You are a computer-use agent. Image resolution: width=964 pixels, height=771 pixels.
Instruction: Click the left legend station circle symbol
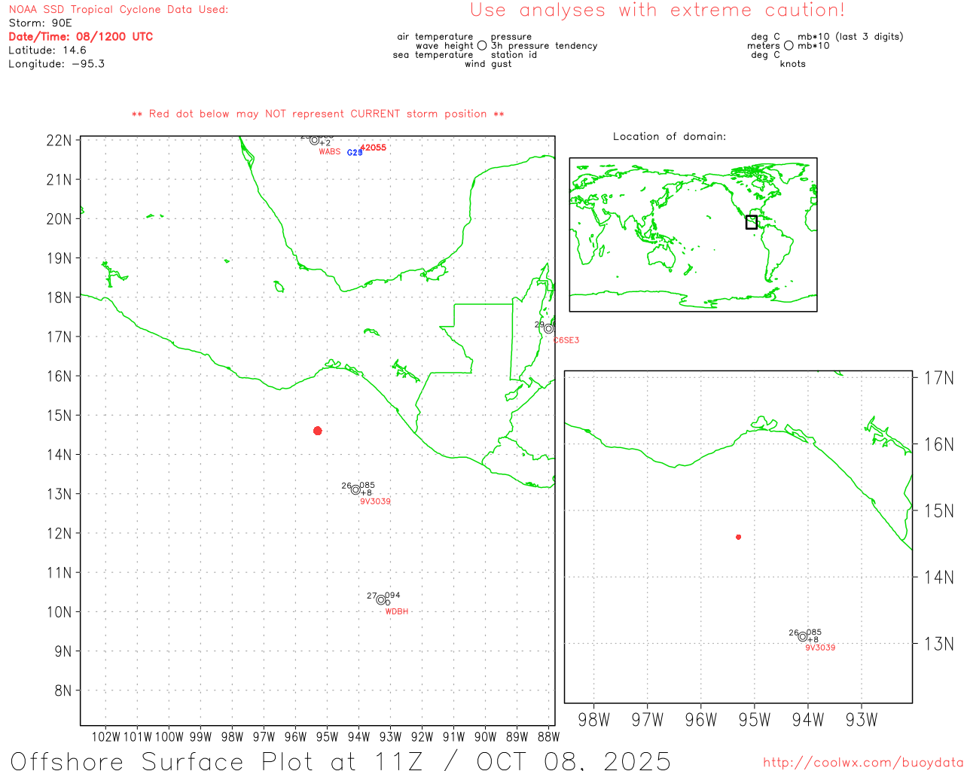tap(482, 46)
